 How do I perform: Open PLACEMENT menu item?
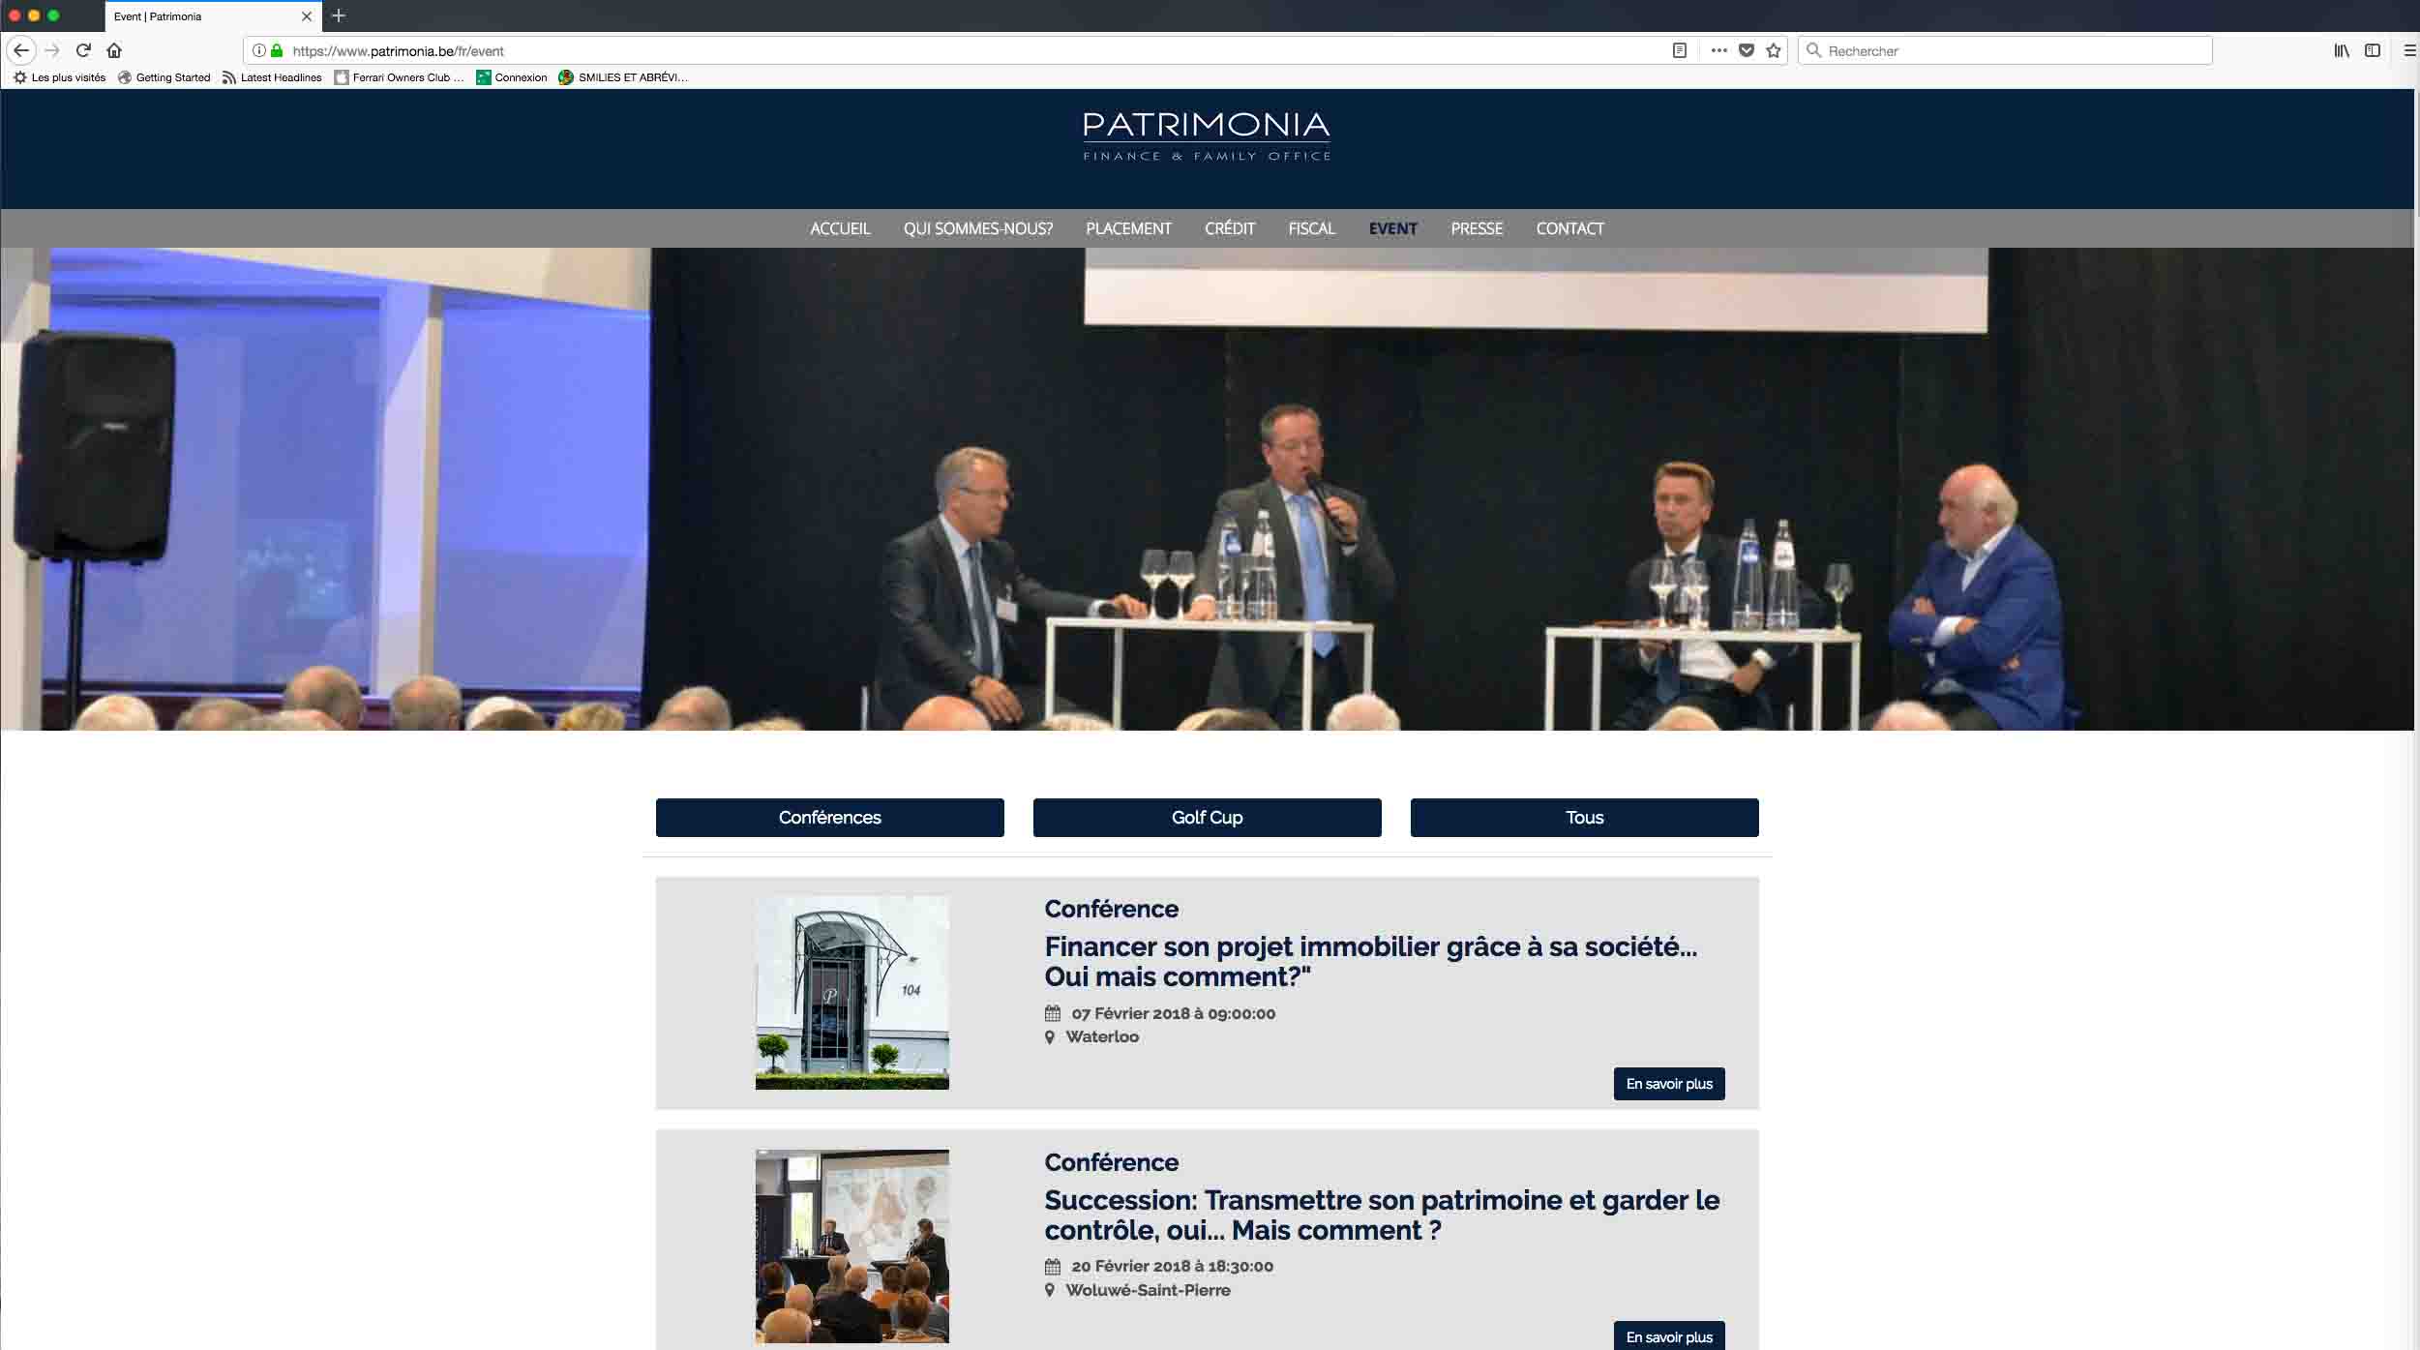(x=1128, y=228)
